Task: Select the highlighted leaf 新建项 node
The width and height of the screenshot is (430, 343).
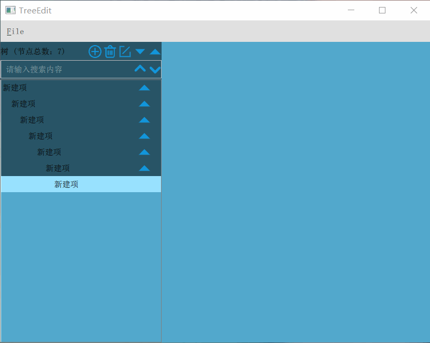Action: (x=81, y=184)
